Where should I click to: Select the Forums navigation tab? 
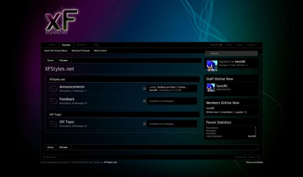point(66,45)
